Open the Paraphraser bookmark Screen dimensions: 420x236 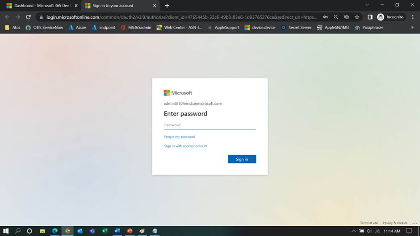[x=369, y=28]
